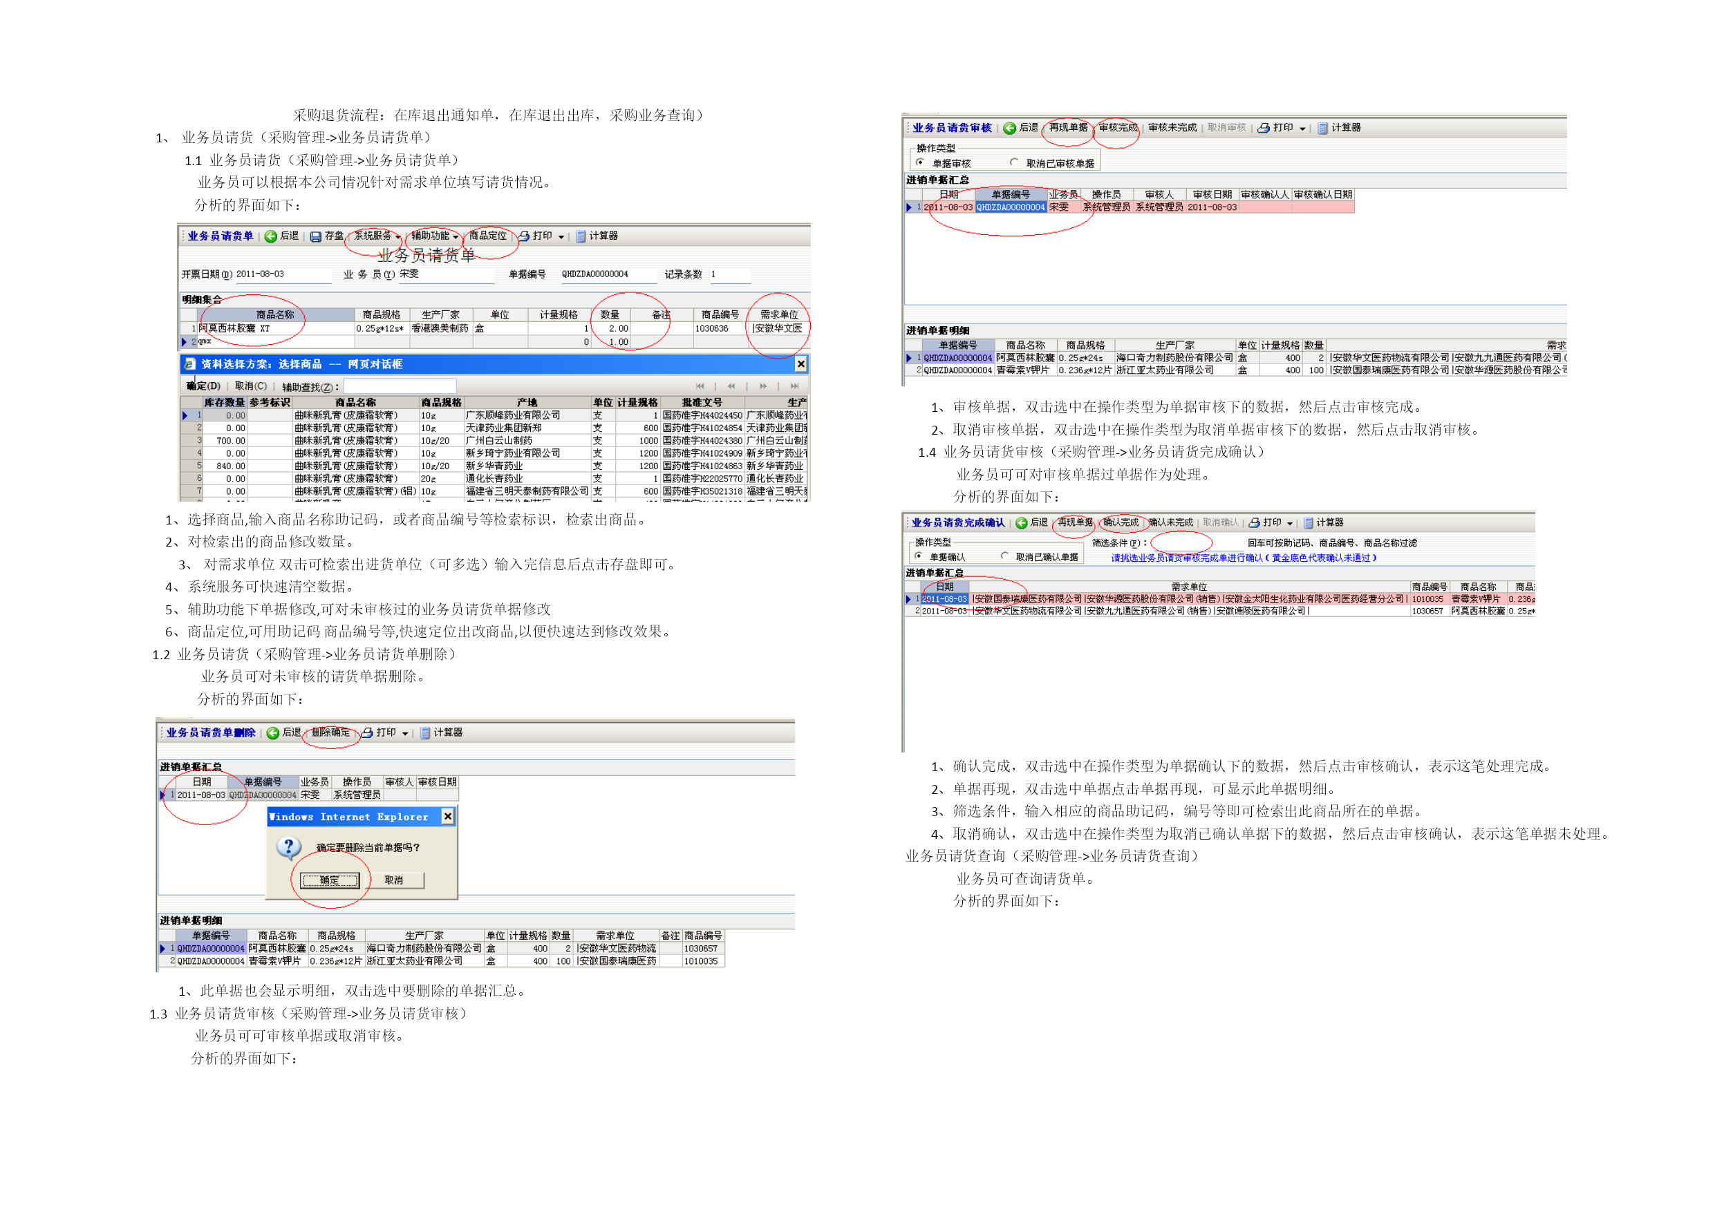Click question-mark icon in Internet Explorer dialog
The height and width of the screenshot is (1212, 1715).
(x=288, y=848)
